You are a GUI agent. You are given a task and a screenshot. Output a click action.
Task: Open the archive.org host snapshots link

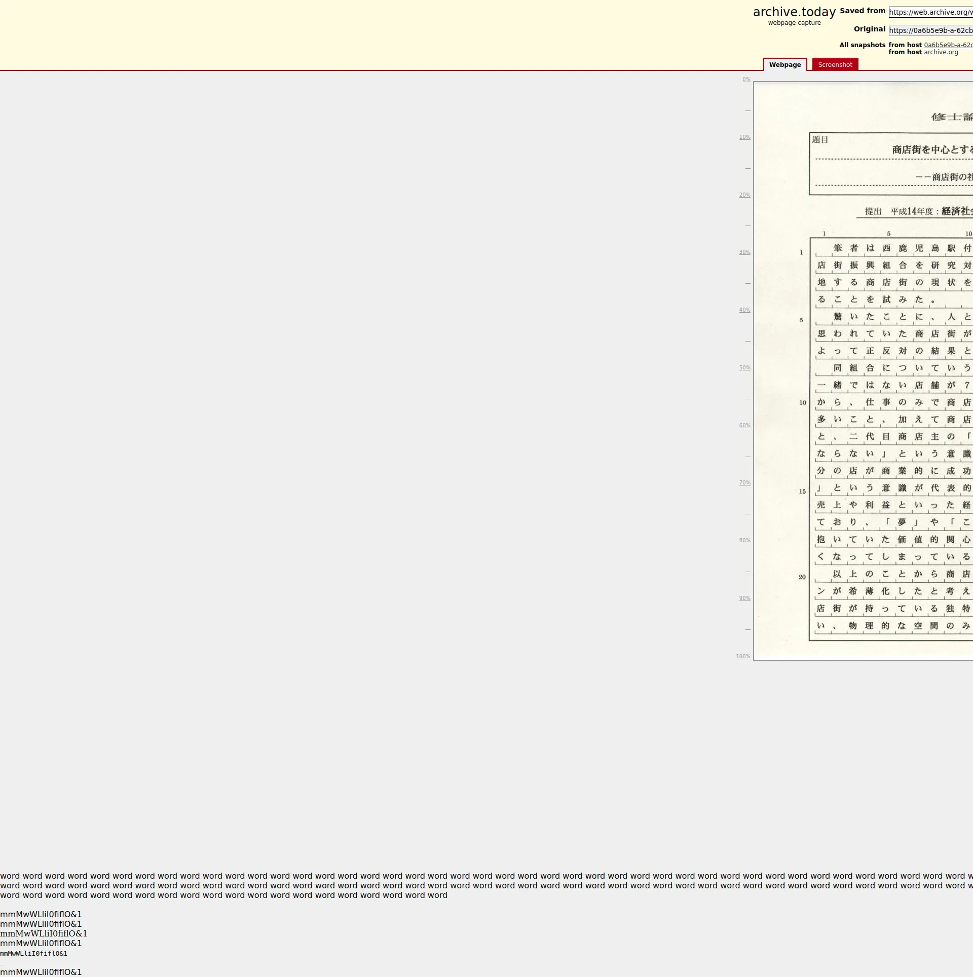(x=941, y=52)
